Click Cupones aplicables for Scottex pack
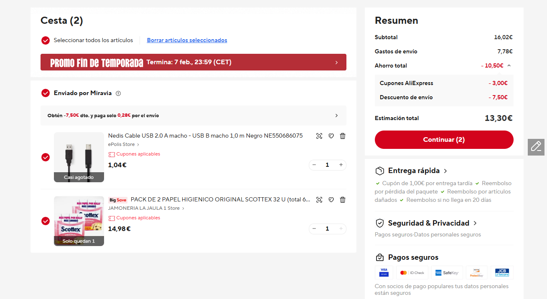 138,218
